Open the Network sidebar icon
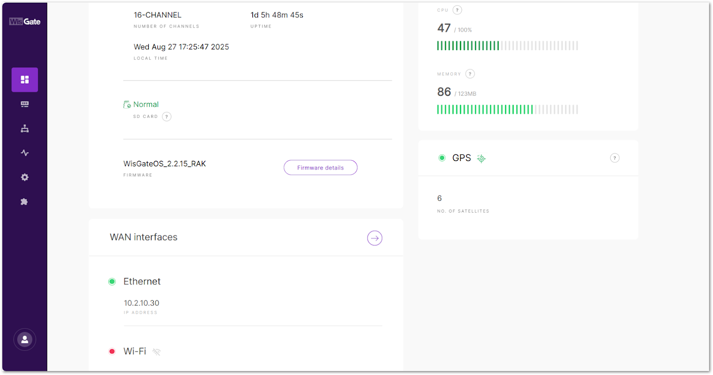Screen dimensions: 713x375 click(x=25, y=129)
